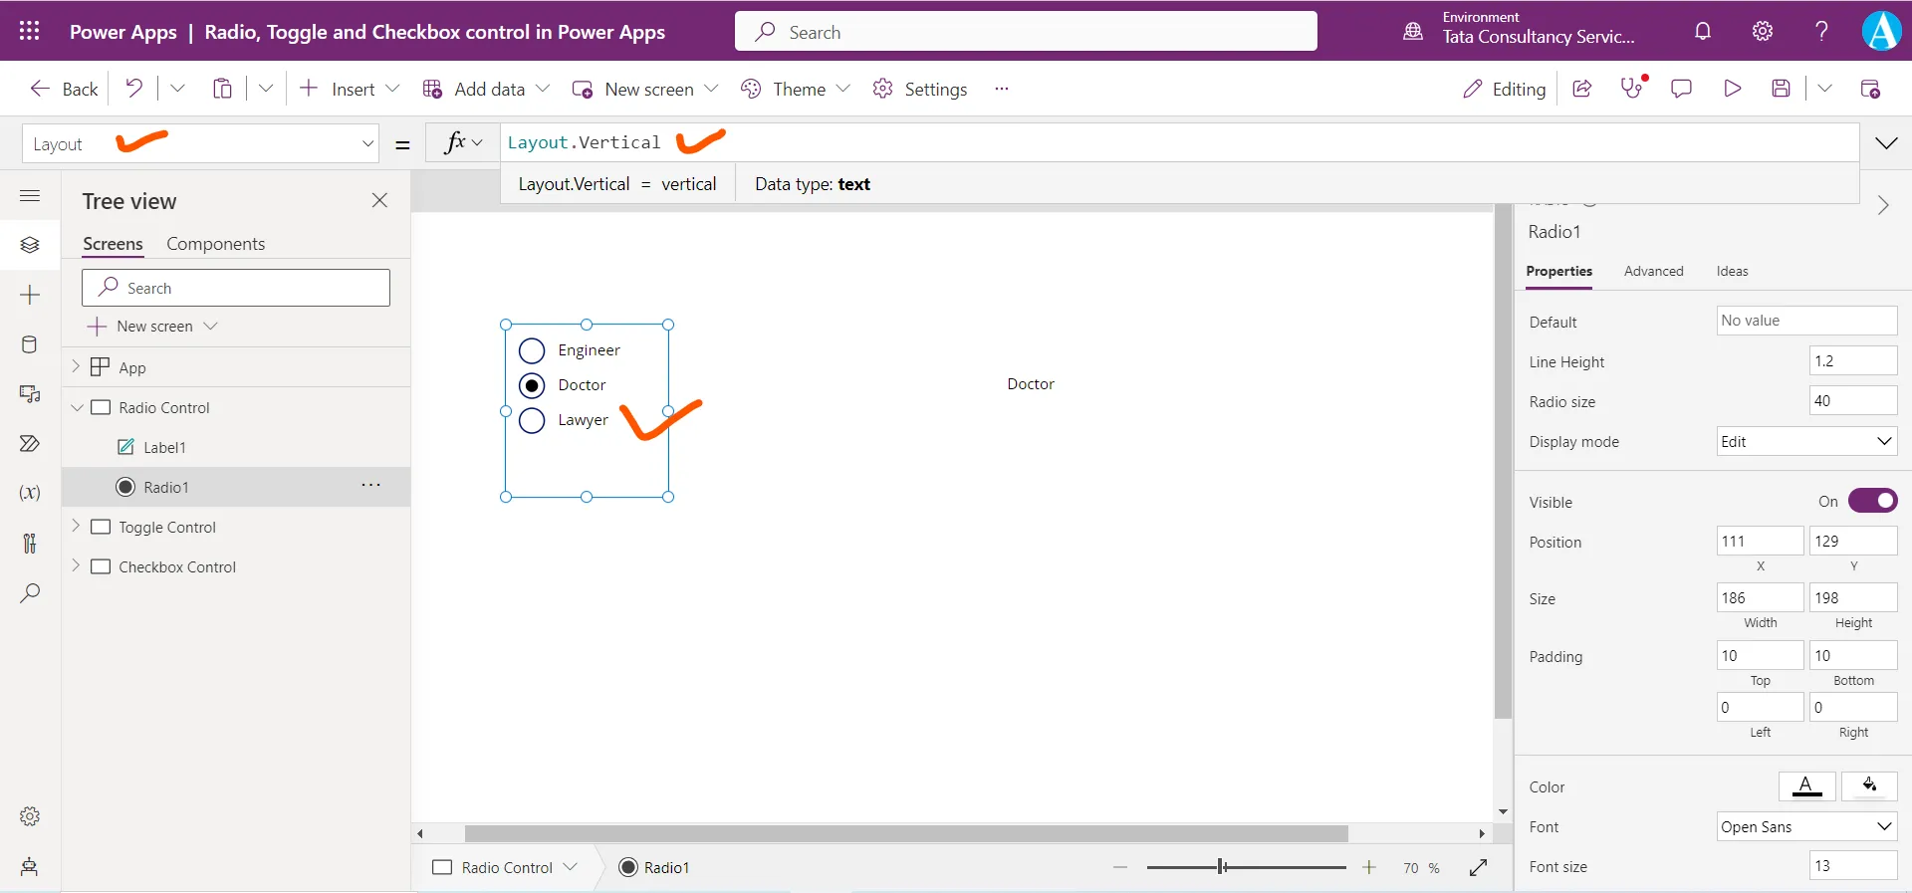Open the Variables (x) icon
Screen dimensions: 1912x893
point(30,493)
